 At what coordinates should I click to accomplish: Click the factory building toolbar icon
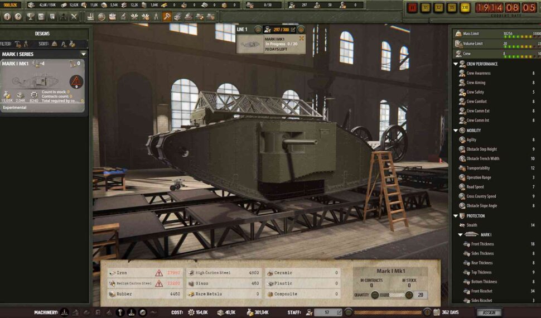tap(90, 17)
